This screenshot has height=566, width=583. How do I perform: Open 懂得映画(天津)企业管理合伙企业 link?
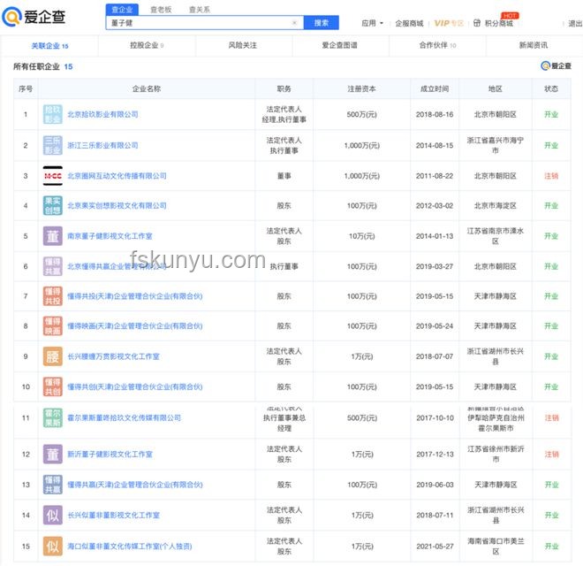point(134,325)
